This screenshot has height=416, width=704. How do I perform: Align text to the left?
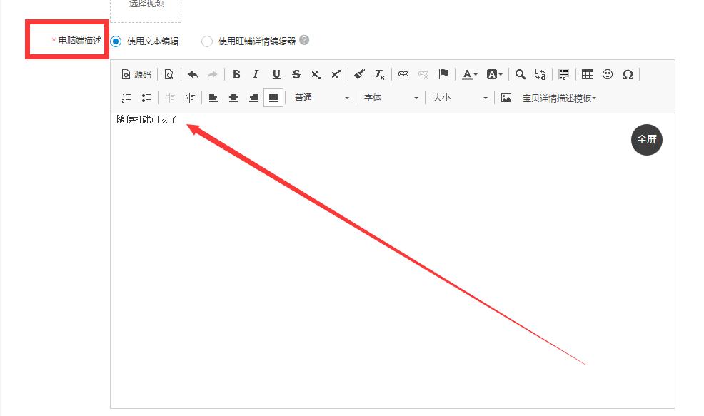coord(213,98)
